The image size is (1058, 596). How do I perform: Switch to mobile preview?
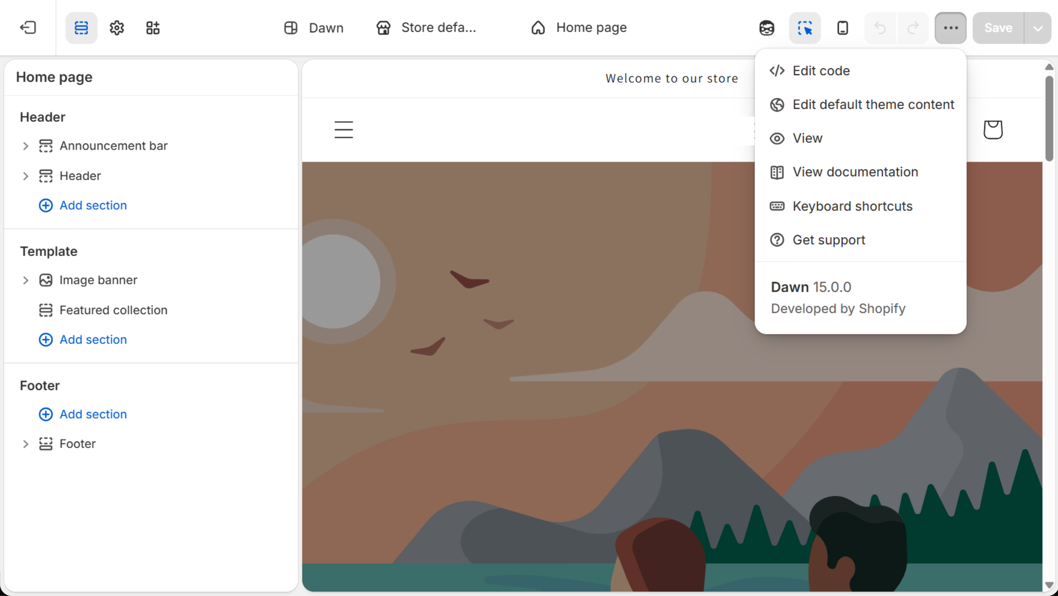842,27
